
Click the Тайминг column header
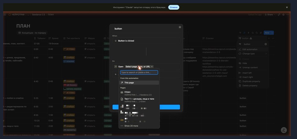[x=39, y=38]
